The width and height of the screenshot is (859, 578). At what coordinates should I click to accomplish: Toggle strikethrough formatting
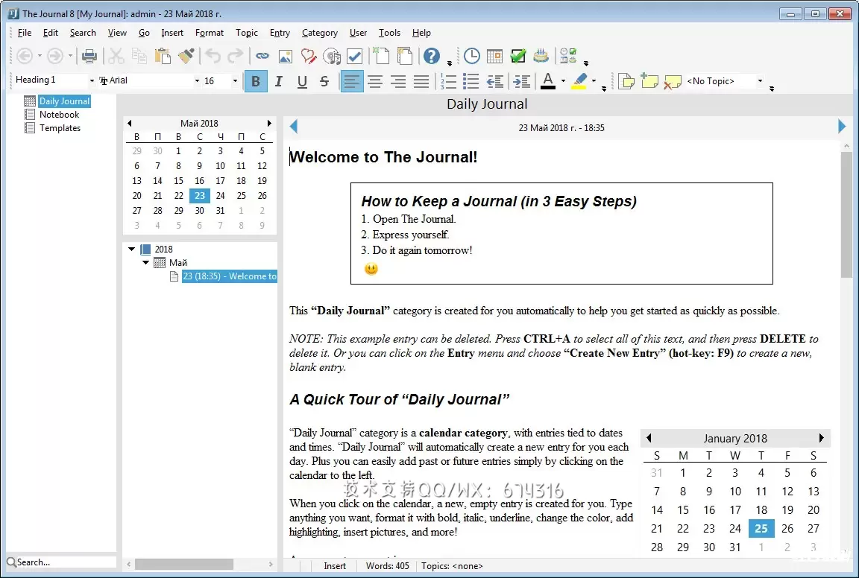coord(324,81)
